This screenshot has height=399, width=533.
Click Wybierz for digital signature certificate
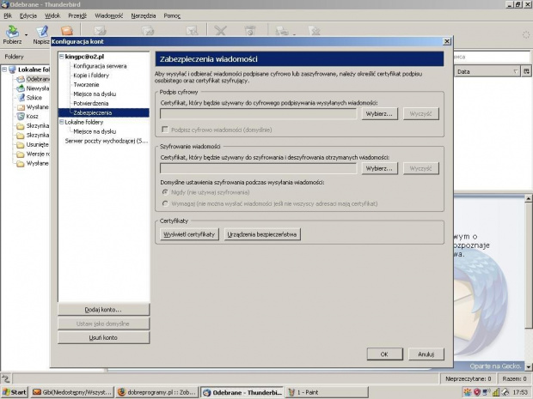point(379,113)
